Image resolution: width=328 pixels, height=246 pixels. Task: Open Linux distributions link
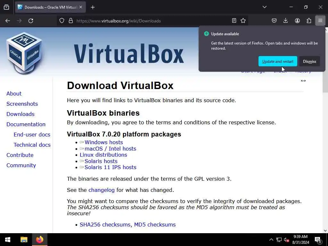(103, 155)
